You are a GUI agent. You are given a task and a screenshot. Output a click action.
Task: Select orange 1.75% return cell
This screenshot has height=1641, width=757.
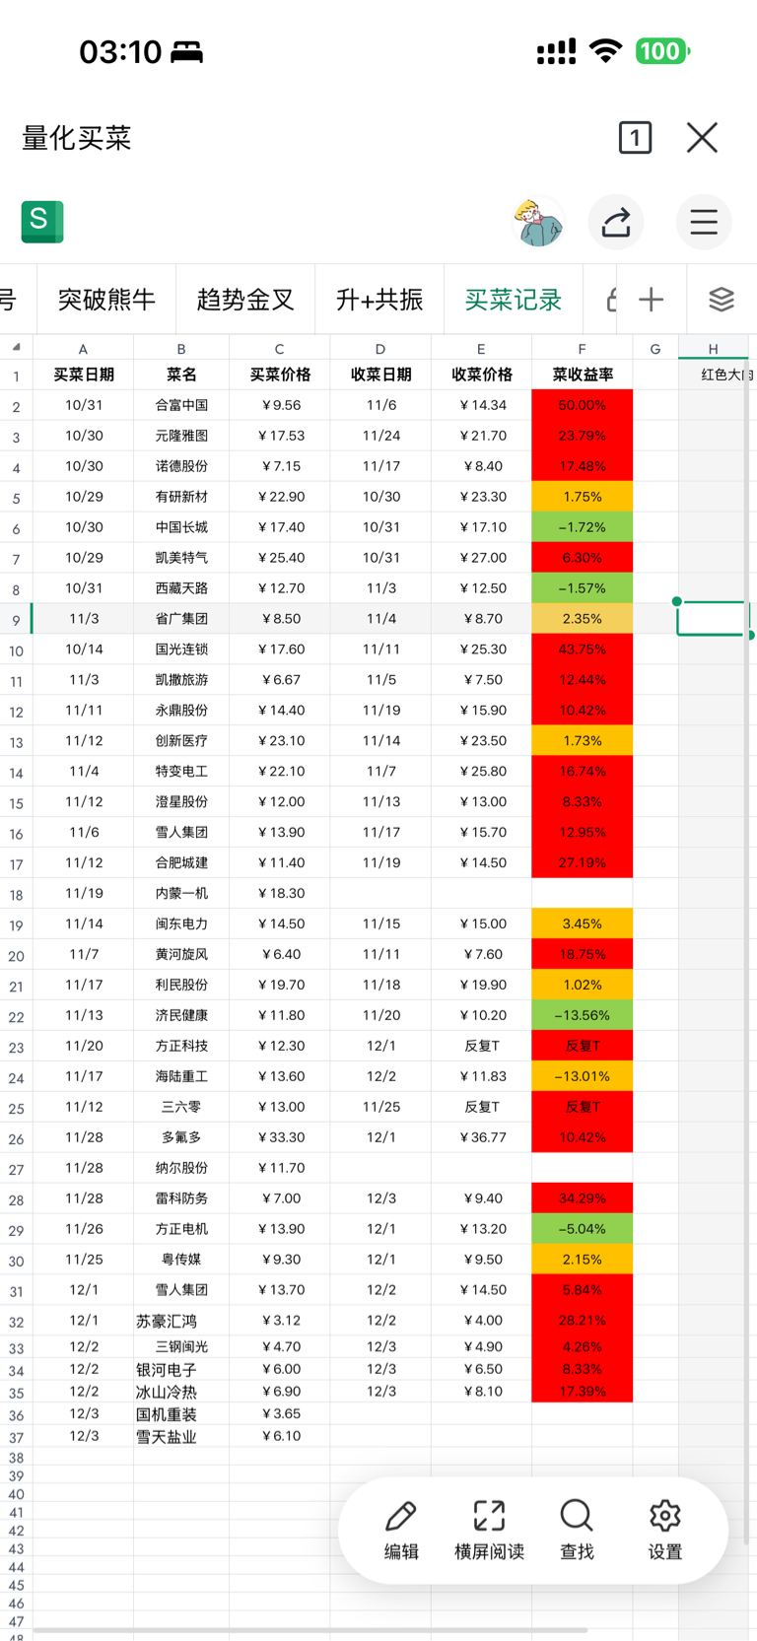582,497
